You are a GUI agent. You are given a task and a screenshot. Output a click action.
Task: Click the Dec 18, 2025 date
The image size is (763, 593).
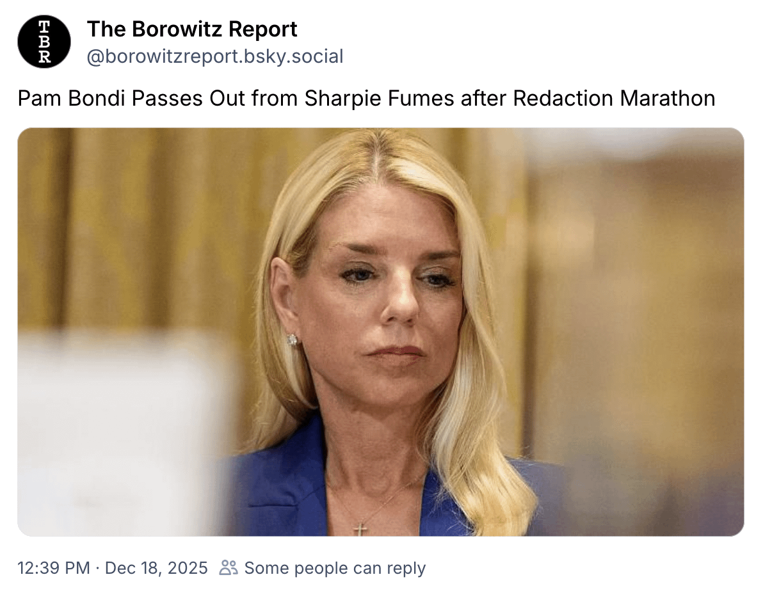click(x=156, y=568)
